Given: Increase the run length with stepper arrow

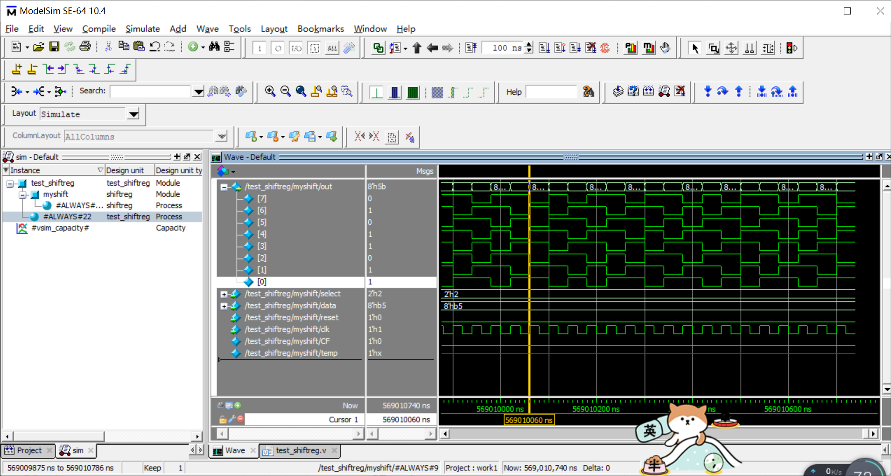Looking at the screenshot, I should point(529,45).
